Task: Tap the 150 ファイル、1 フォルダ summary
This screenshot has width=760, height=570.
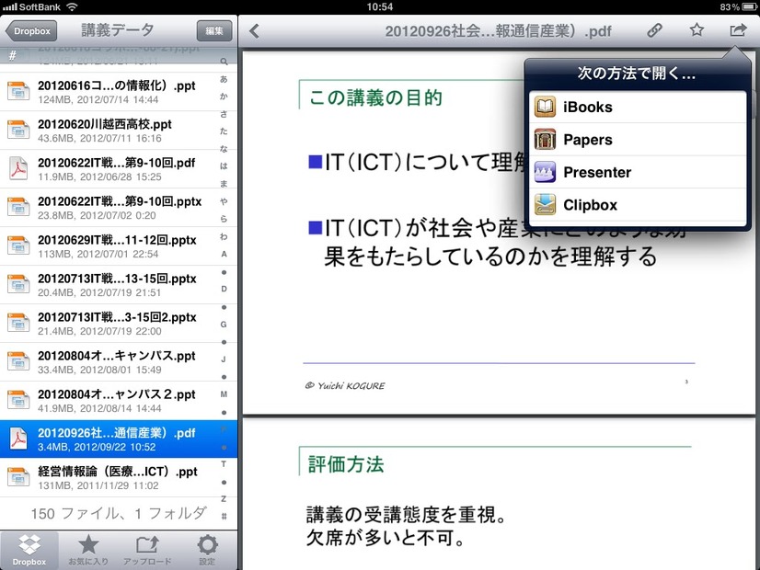Action: click(119, 513)
